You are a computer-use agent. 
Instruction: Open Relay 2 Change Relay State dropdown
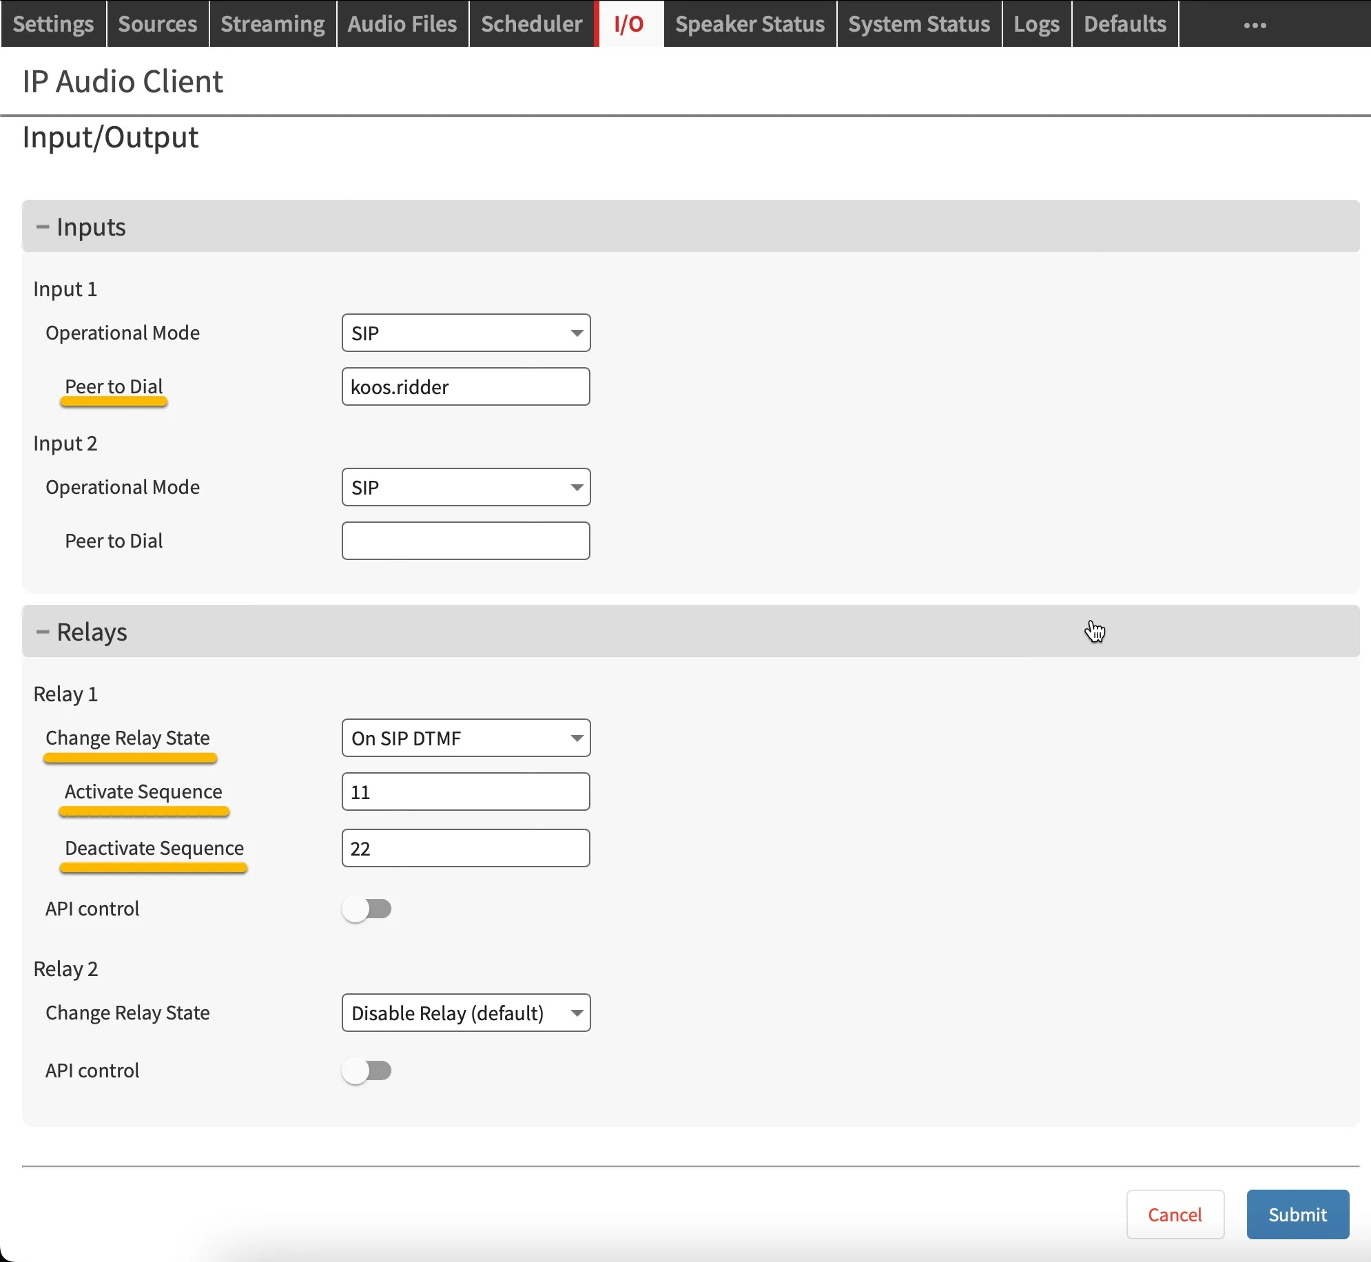(466, 1013)
